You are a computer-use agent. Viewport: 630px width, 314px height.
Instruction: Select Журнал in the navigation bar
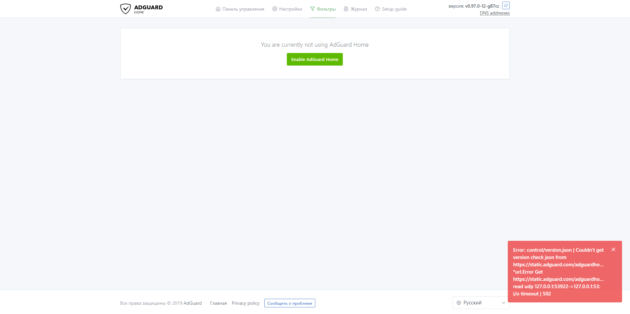click(x=358, y=9)
